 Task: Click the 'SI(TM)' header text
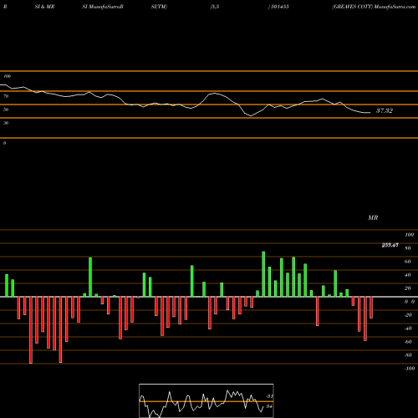[159, 7]
